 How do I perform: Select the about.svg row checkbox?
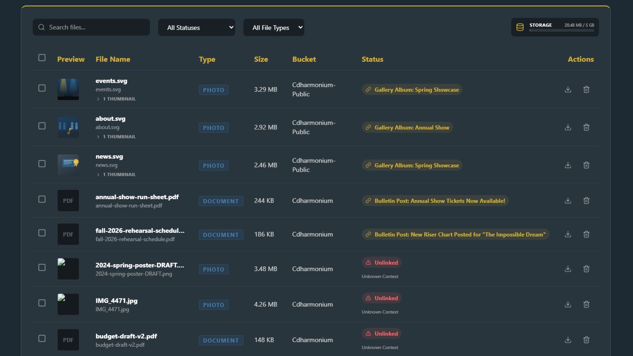tap(42, 126)
